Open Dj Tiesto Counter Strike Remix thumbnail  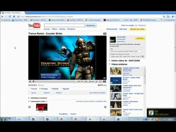(x=116, y=81)
